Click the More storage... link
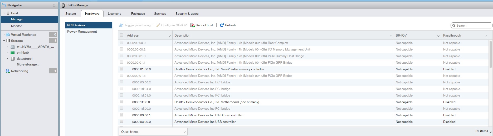 point(28,64)
